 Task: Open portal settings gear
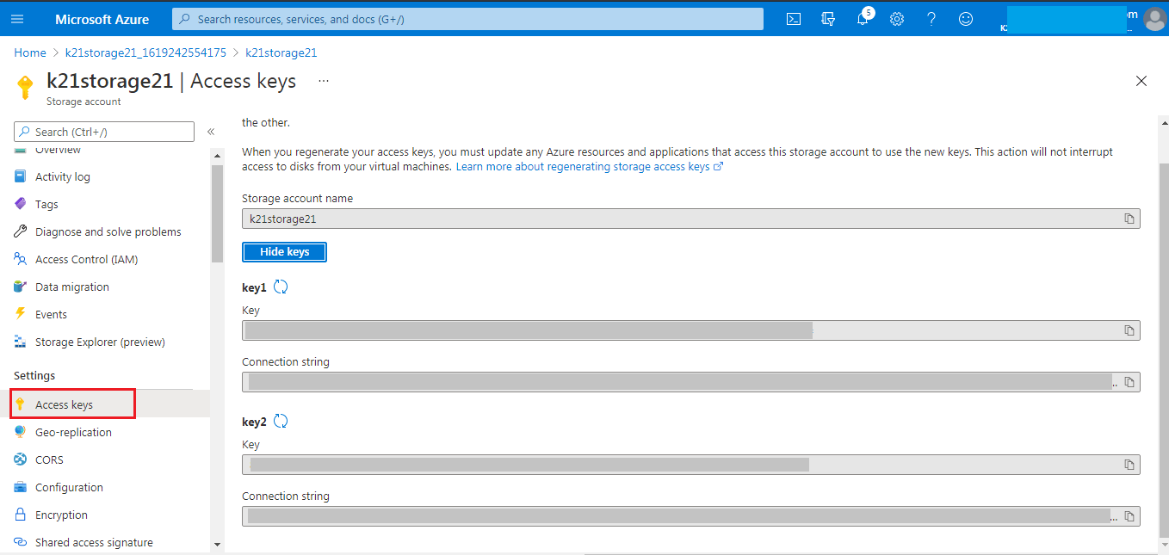[897, 19]
